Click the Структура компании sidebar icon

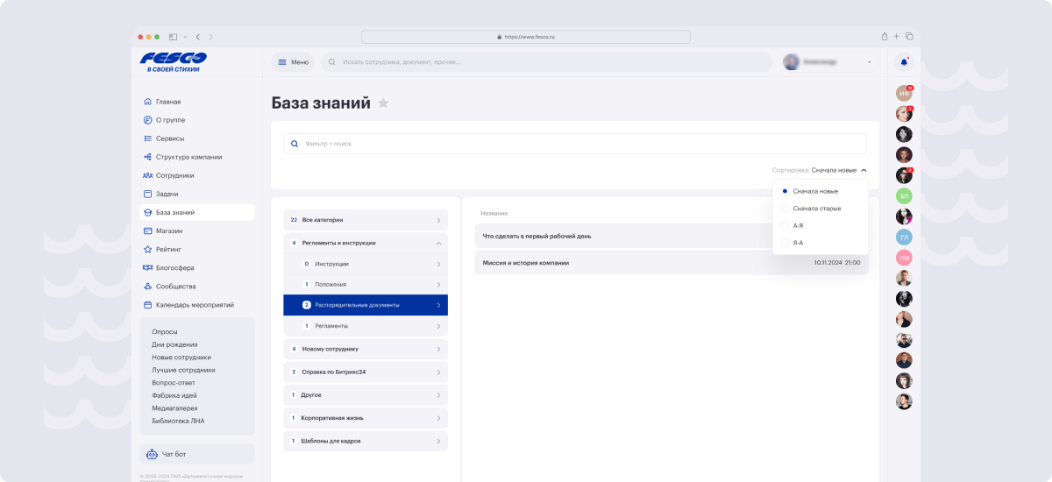[148, 157]
